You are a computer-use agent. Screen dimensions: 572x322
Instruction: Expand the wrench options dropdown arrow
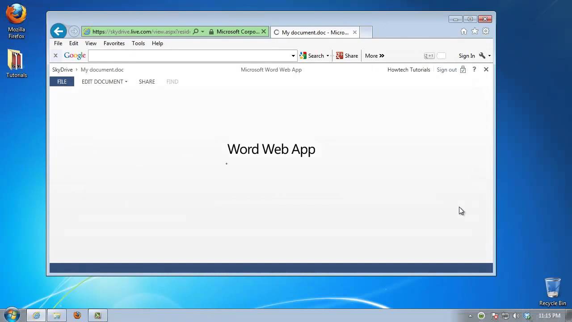[x=489, y=56]
